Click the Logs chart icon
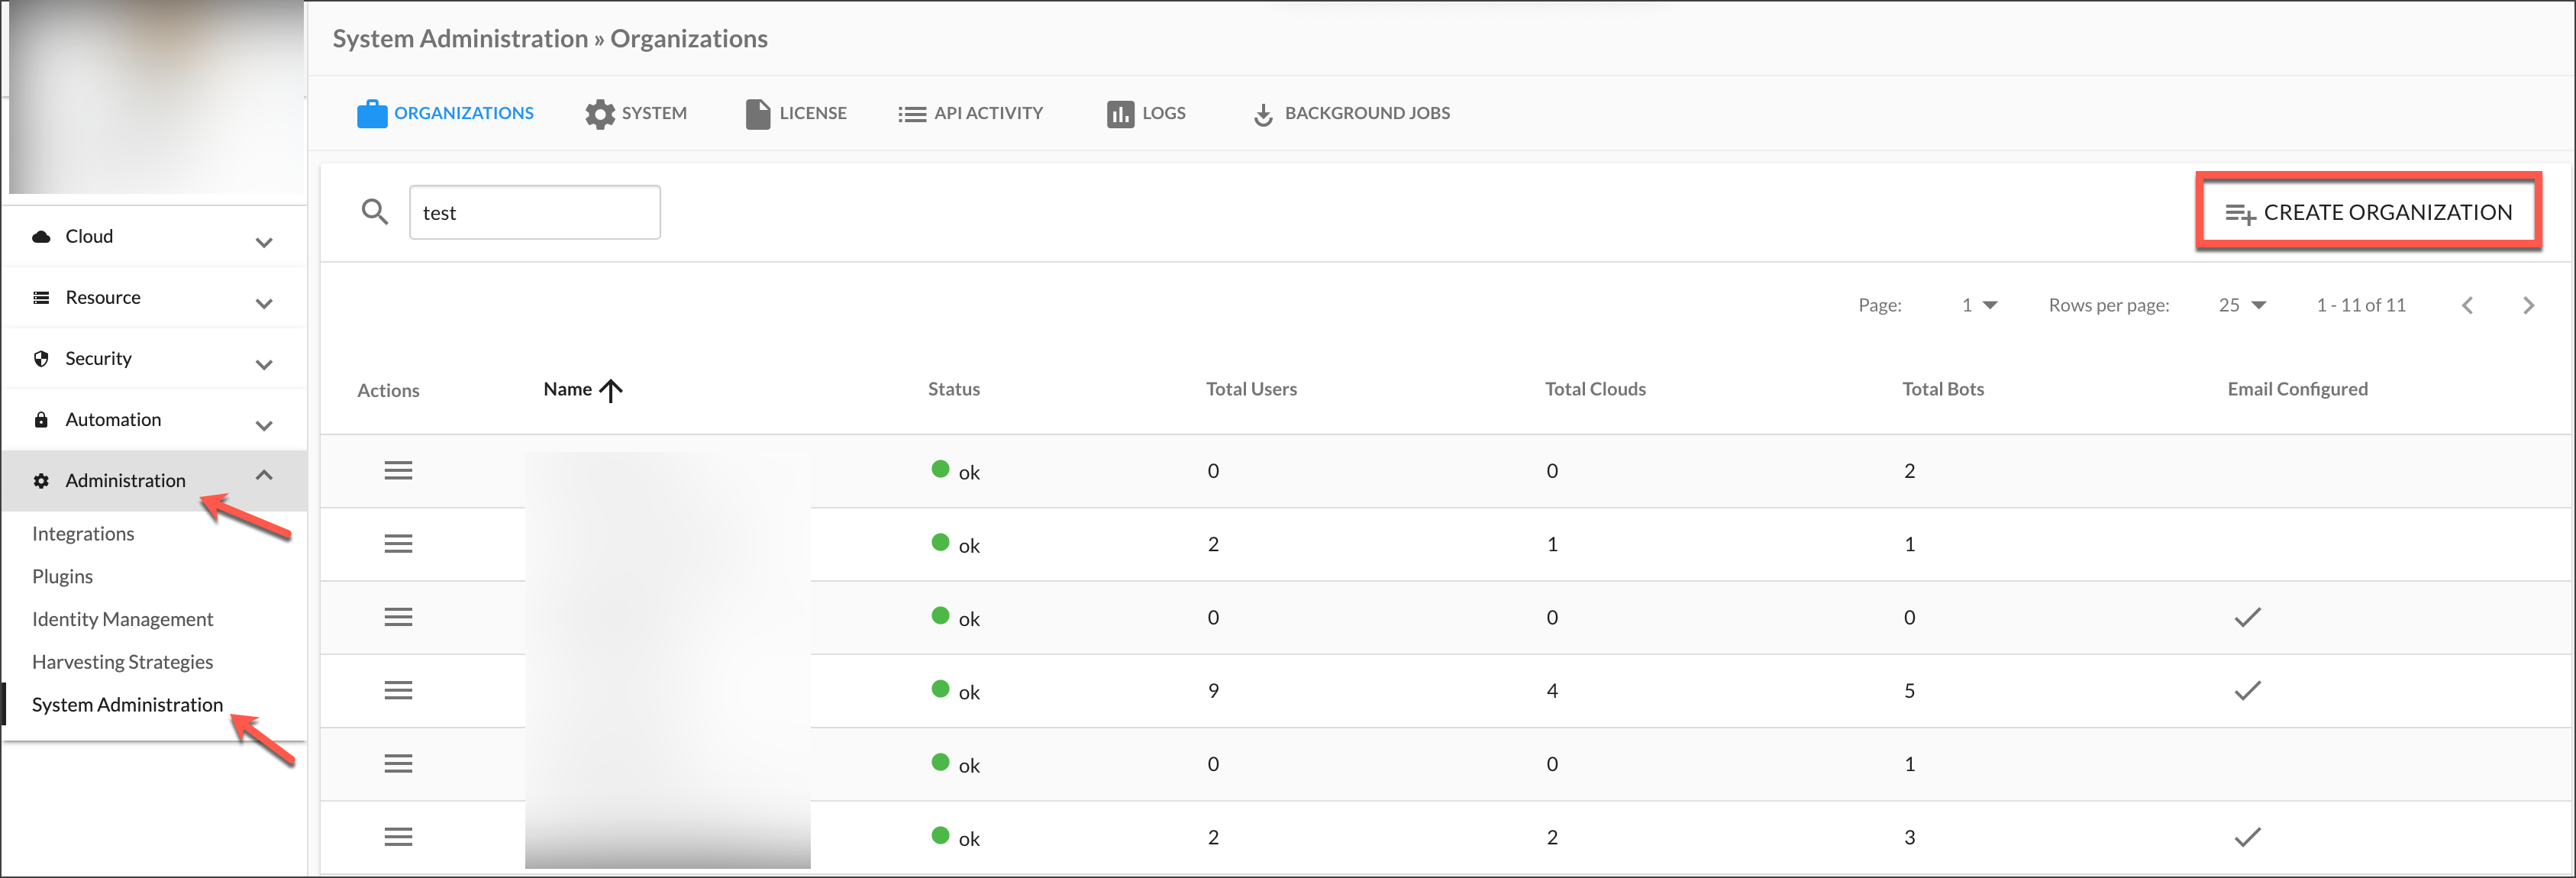Viewport: 2576px width, 878px height. tap(1120, 114)
